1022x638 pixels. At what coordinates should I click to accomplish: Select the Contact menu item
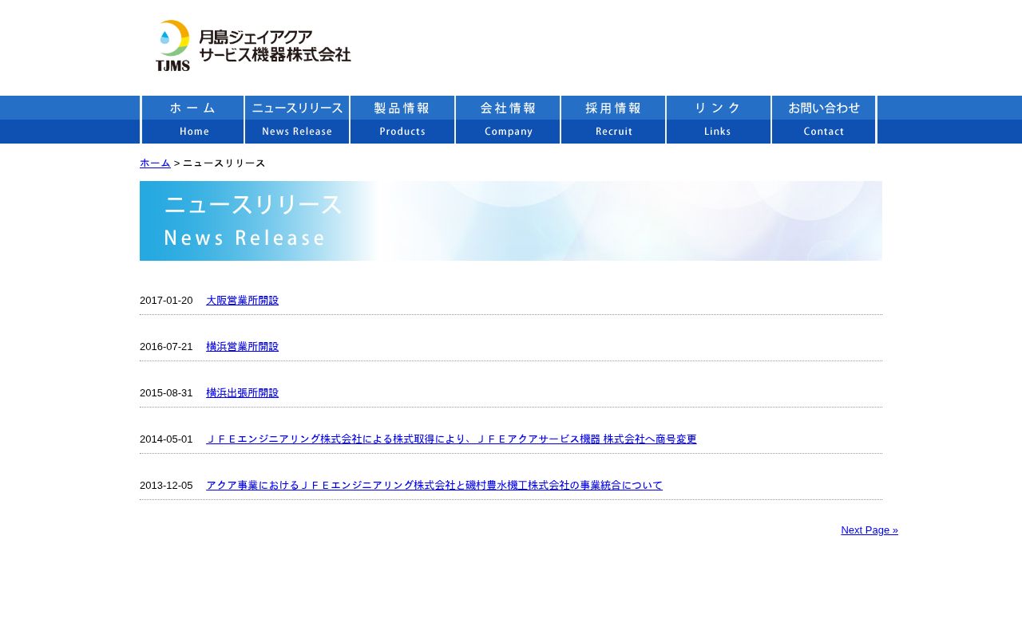coord(824,120)
